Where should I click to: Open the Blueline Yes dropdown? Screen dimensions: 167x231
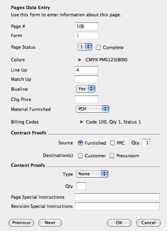86,89
